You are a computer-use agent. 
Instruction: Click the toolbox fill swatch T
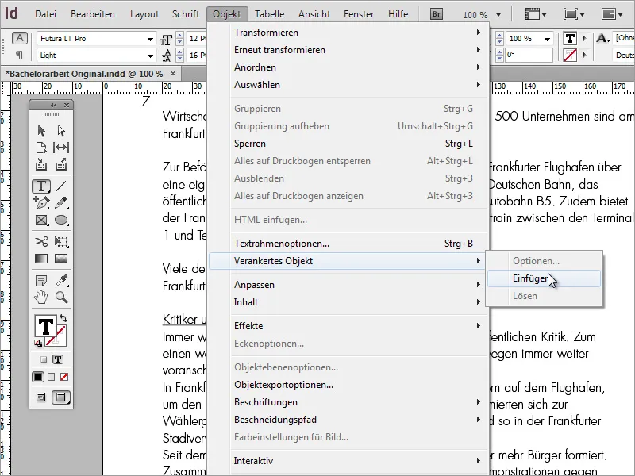[45, 327]
